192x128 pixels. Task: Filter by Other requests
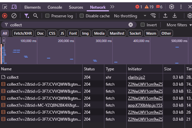coord(166,33)
